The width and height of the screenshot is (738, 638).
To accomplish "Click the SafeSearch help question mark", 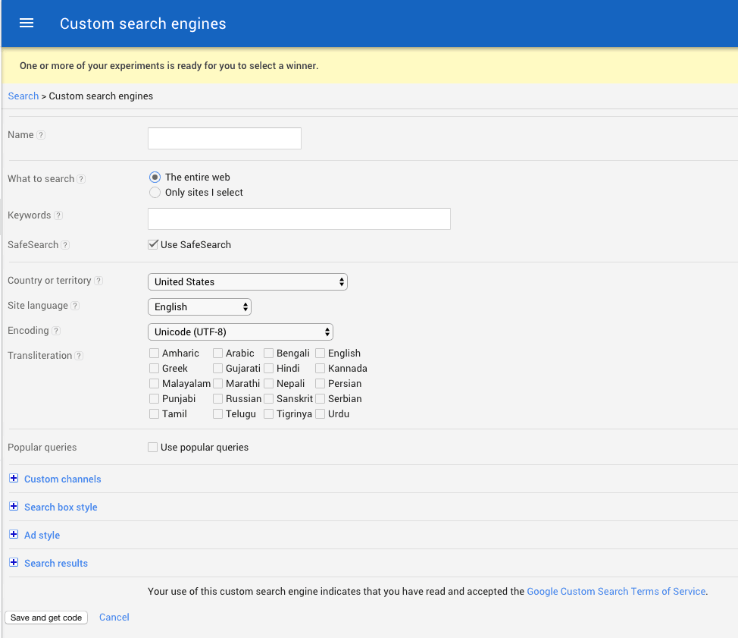I will [x=65, y=245].
